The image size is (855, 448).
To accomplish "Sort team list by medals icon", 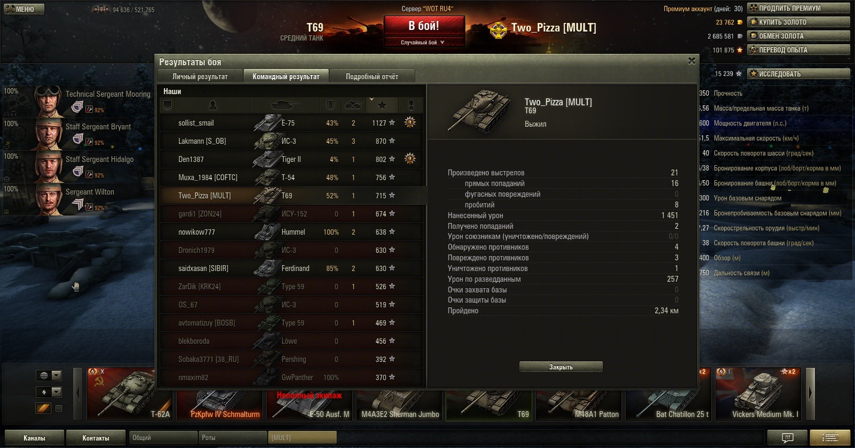I will click(410, 105).
